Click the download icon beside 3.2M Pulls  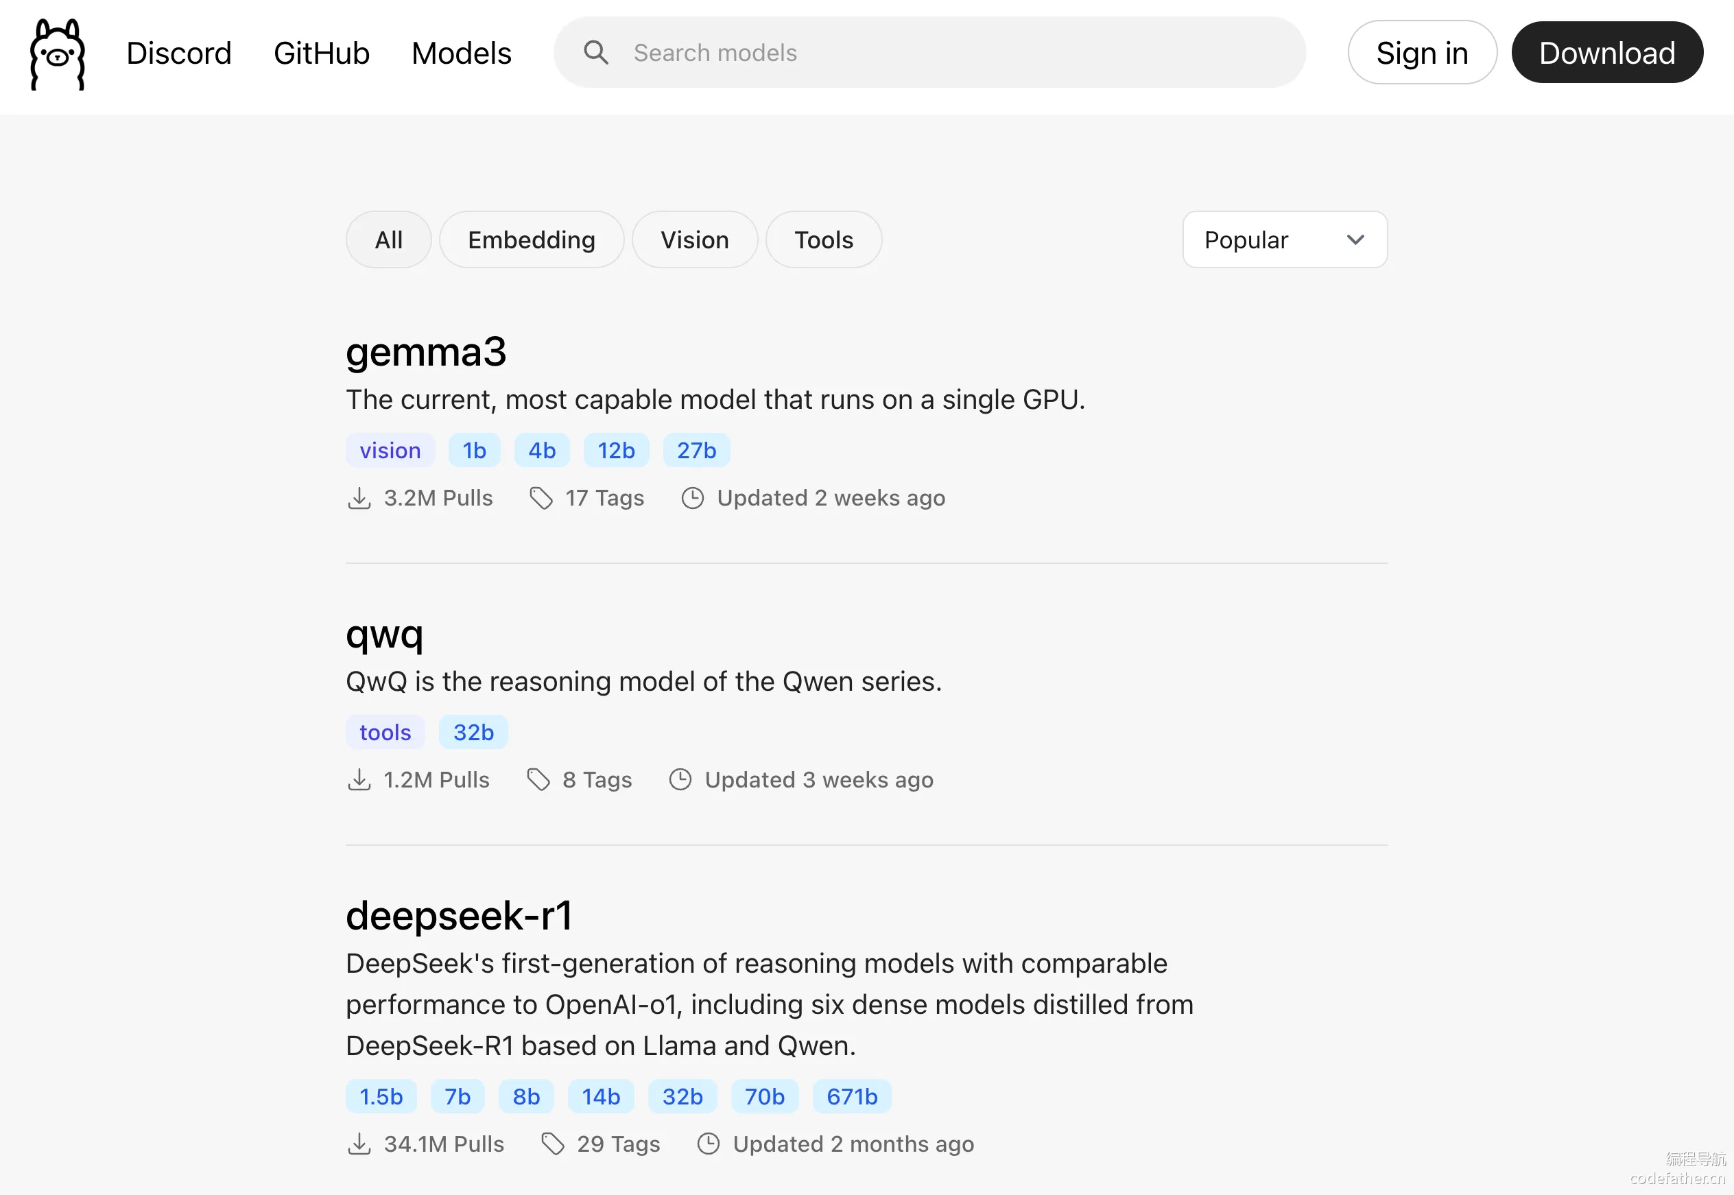coord(359,498)
